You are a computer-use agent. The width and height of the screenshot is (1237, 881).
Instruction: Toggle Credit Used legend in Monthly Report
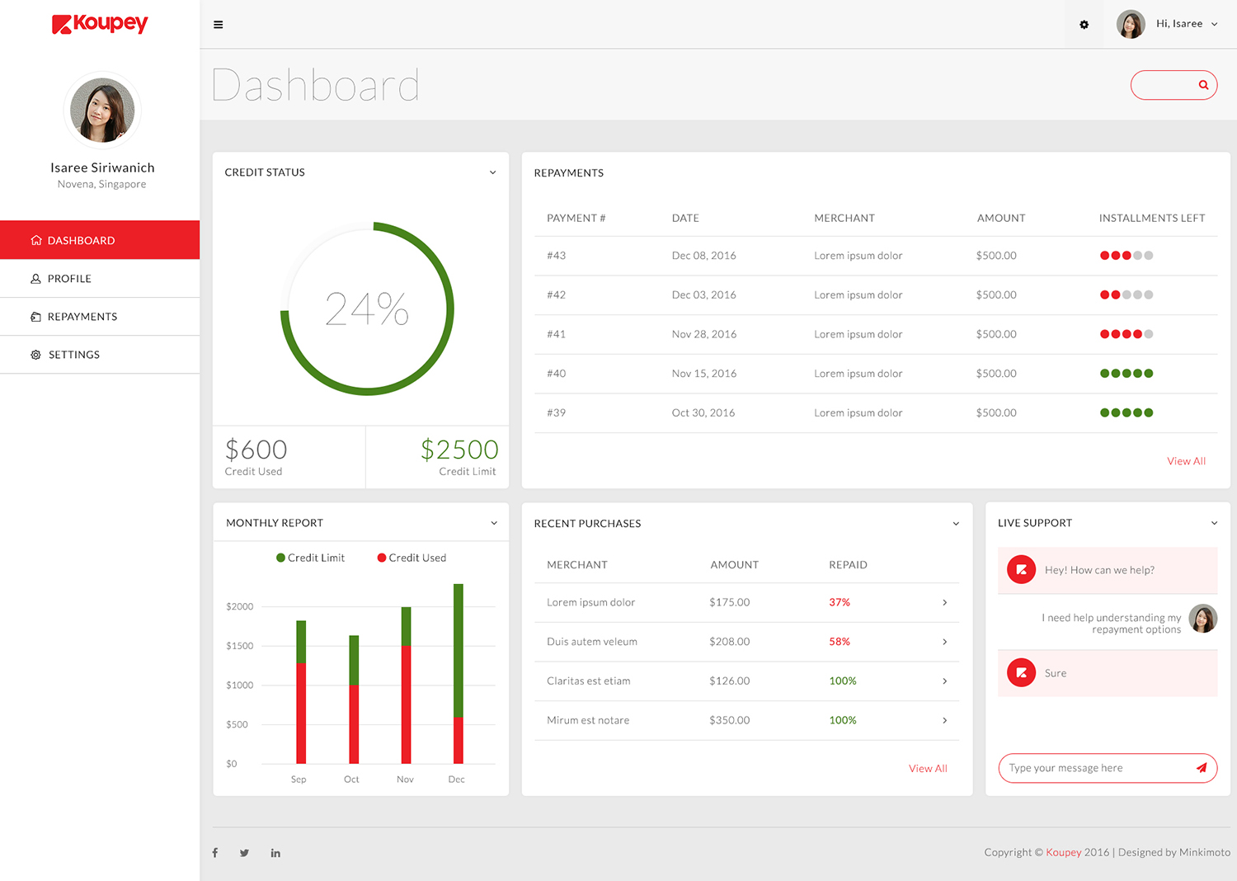412,558
